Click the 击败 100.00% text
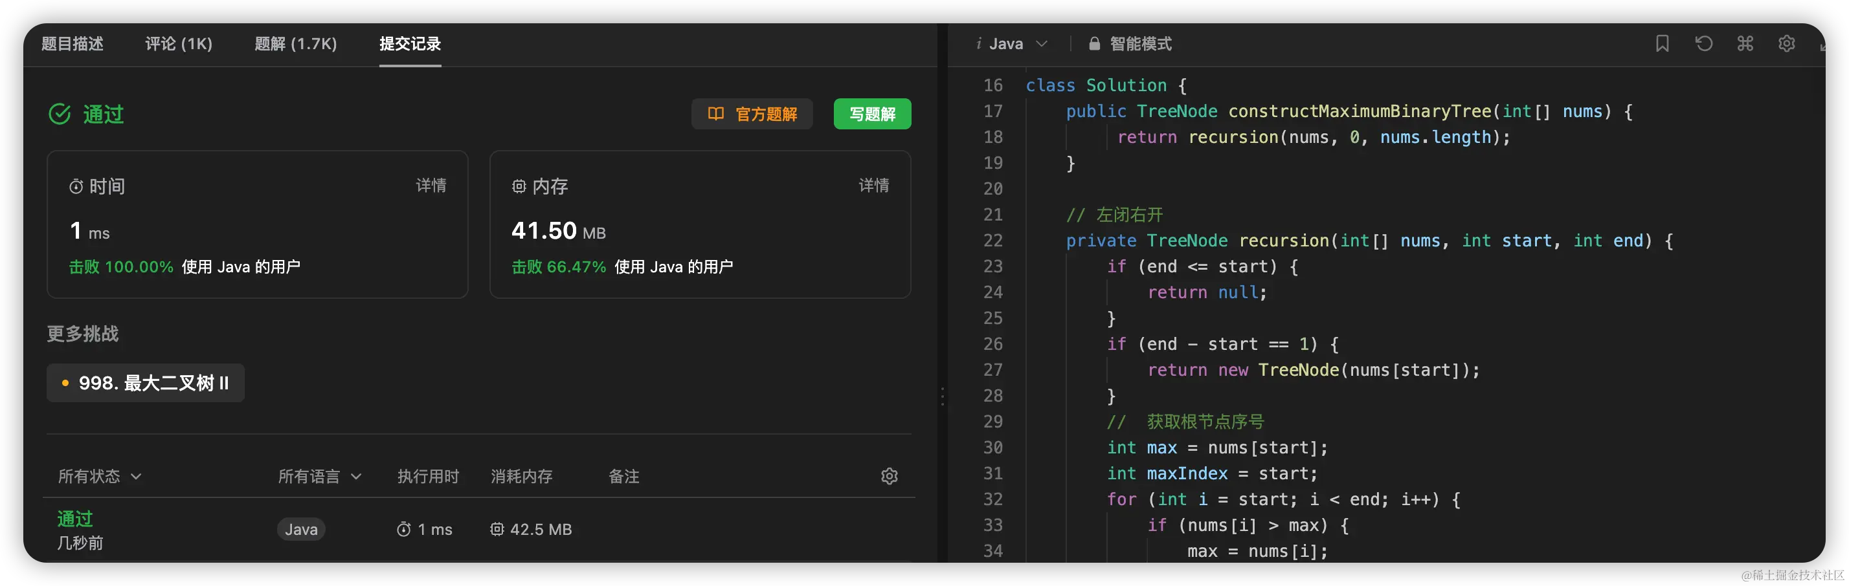 coord(121,267)
